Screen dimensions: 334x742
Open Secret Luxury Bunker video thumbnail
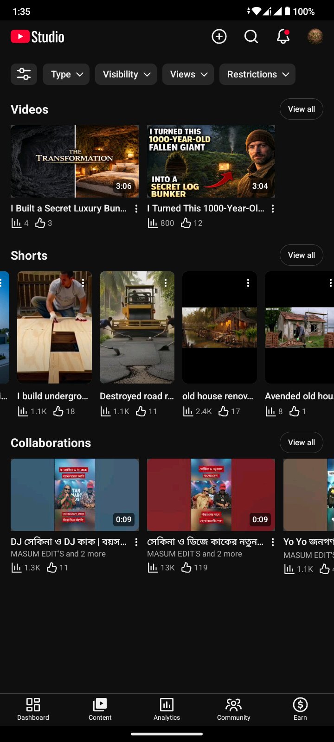click(75, 161)
